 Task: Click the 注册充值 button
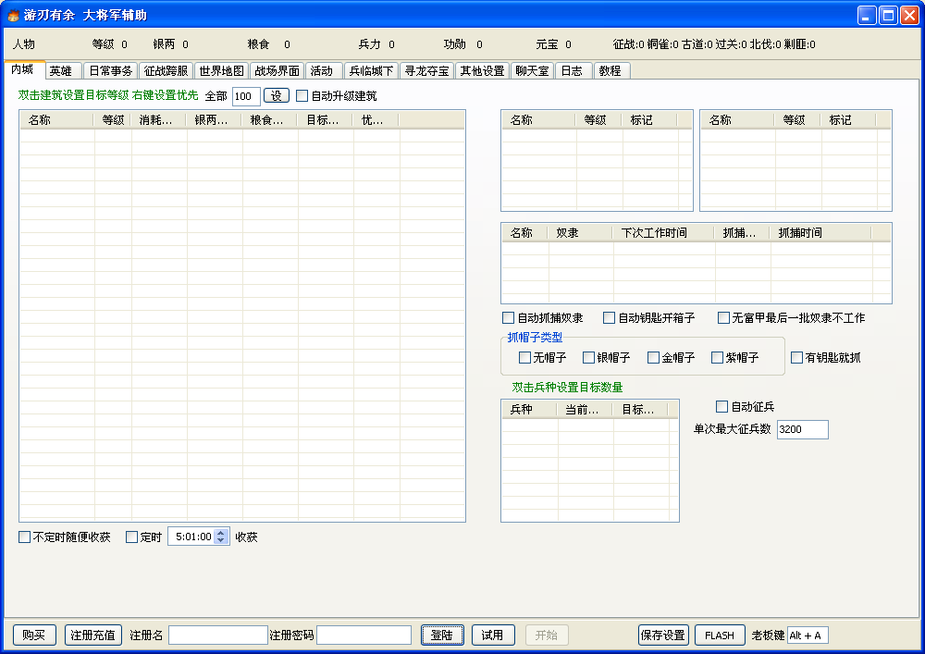point(92,635)
